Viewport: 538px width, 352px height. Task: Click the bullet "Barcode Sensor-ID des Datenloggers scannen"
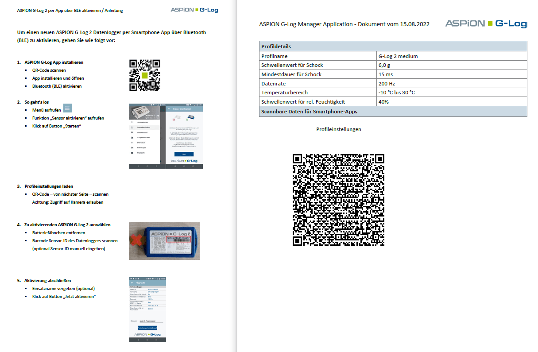pyautogui.click(x=75, y=241)
